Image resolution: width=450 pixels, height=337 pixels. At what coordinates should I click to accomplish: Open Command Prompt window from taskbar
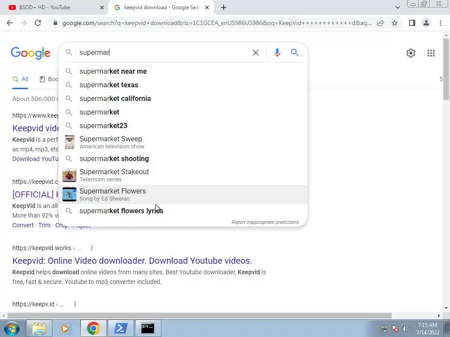click(148, 328)
